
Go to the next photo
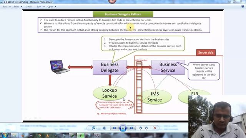(x=131, y=128)
